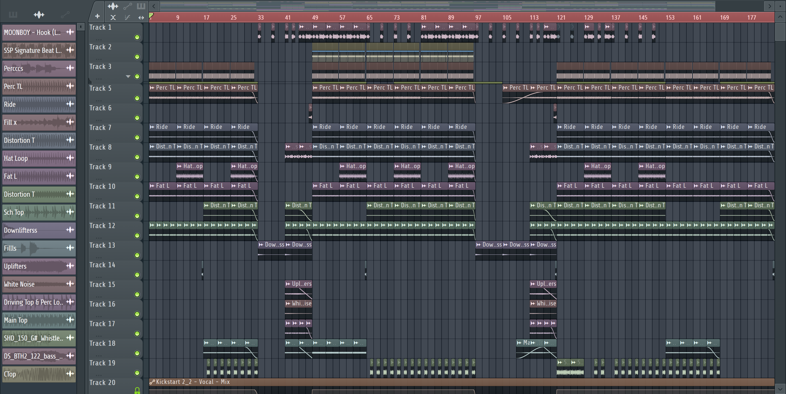Click bar 97 on the timeline ruler
786x394 pixels.
point(478,18)
